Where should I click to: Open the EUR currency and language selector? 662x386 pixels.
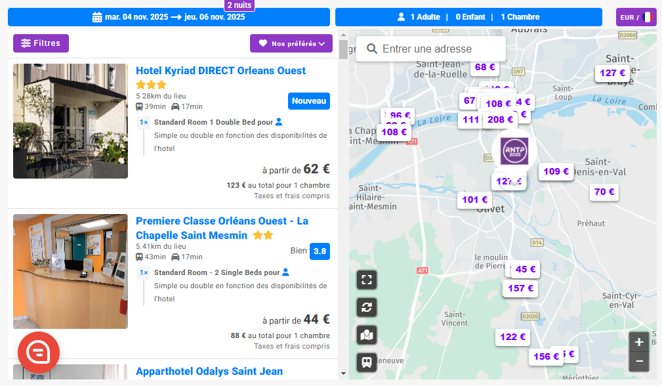(636, 17)
